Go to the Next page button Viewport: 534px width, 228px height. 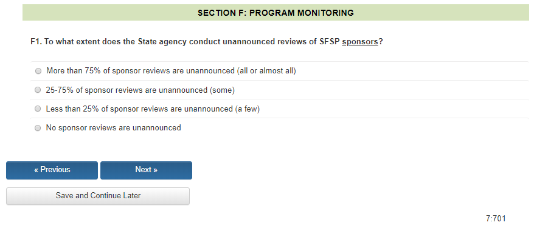point(146,170)
